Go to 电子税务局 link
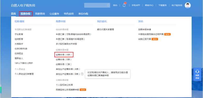Screen dimensions: 203x98 click(177, 5)
